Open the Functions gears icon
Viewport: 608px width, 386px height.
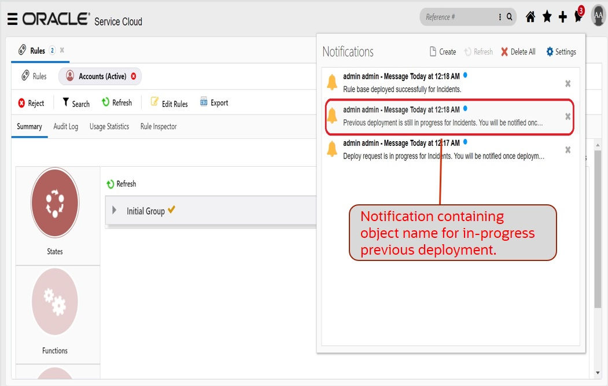pos(55,302)
